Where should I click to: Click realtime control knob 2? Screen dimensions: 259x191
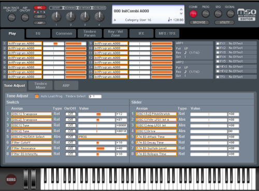click(70, 17)
